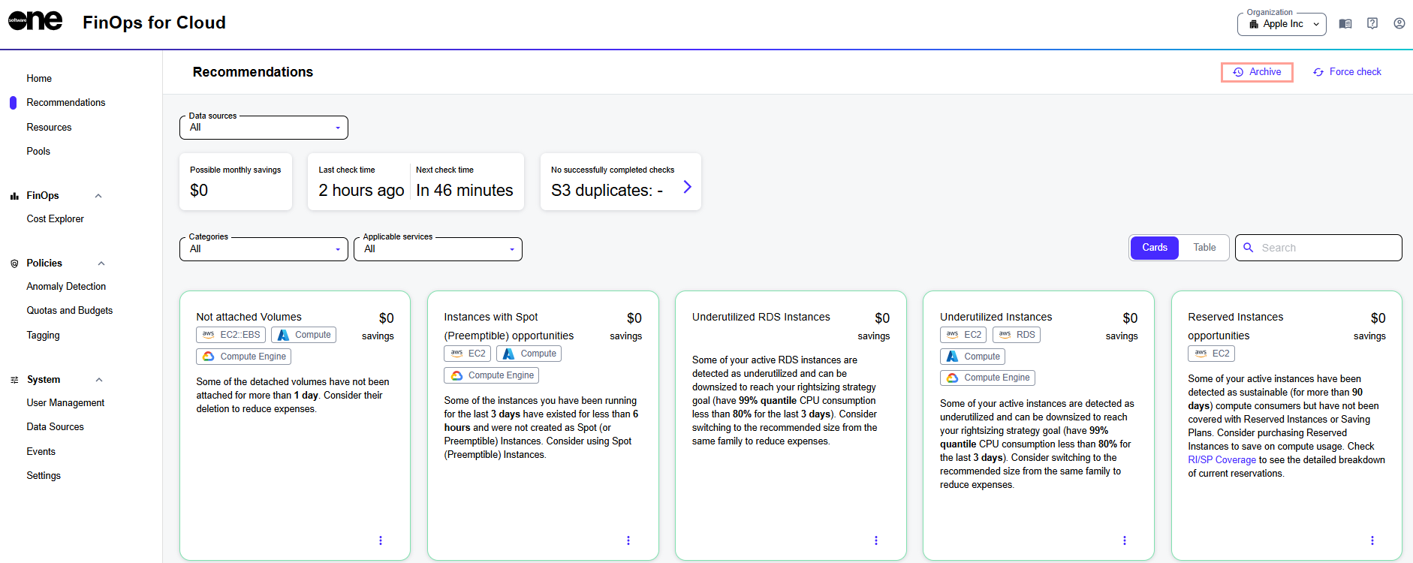Open Reserved Instances card options menu
The image size is (1413, 563).
(x=1372, y=540)
